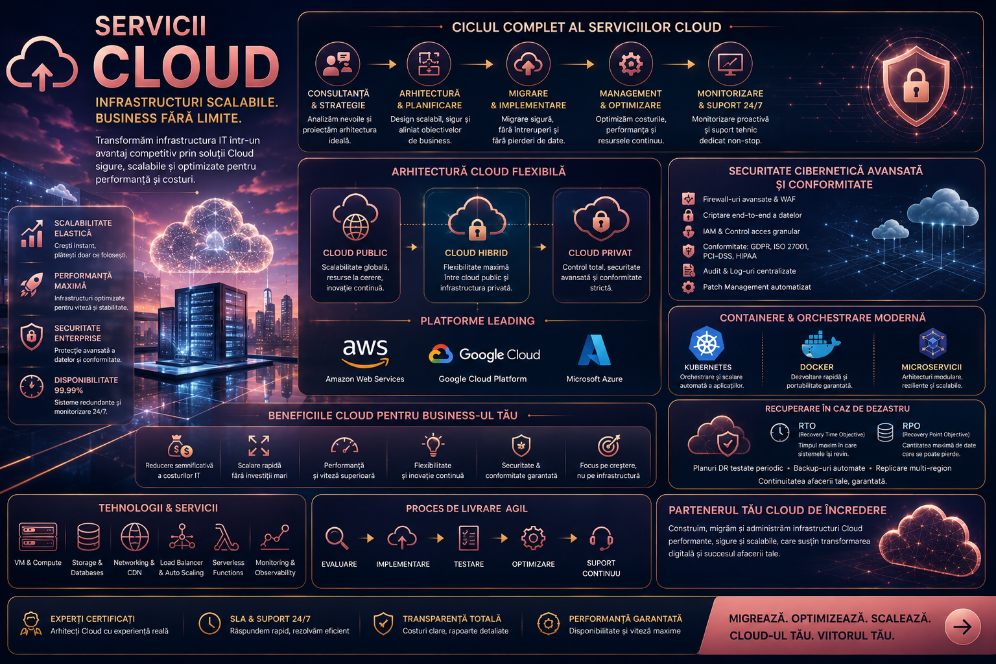Click the Docker whale icon
Viewport: 996px width, 664px height.
pyautogui.click(x=820, y=345)
